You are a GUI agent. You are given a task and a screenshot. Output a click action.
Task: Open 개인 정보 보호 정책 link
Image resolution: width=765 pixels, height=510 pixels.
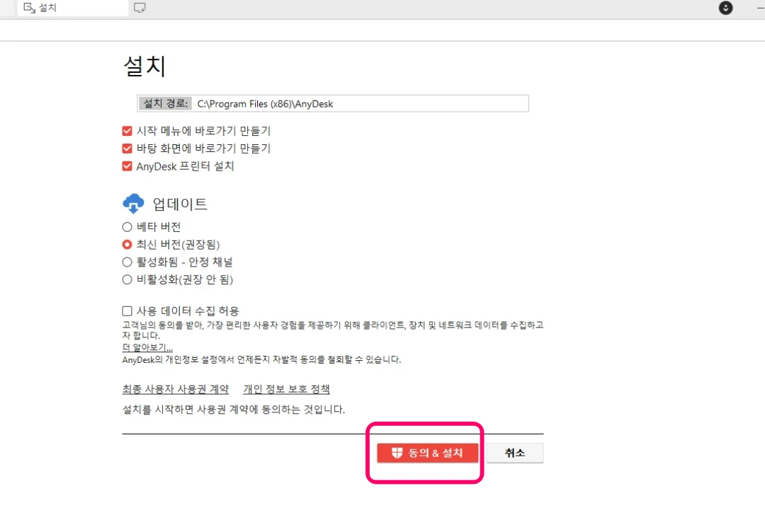(x=287, y=389)
